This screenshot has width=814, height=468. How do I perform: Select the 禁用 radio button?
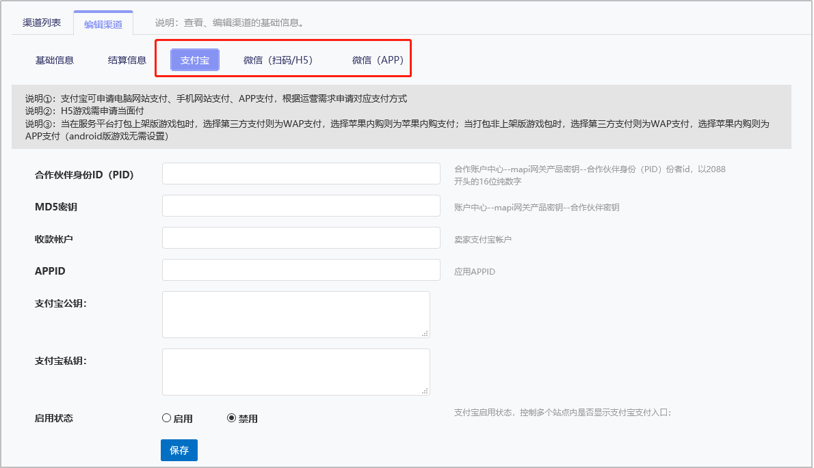click(x=231, y=417)
